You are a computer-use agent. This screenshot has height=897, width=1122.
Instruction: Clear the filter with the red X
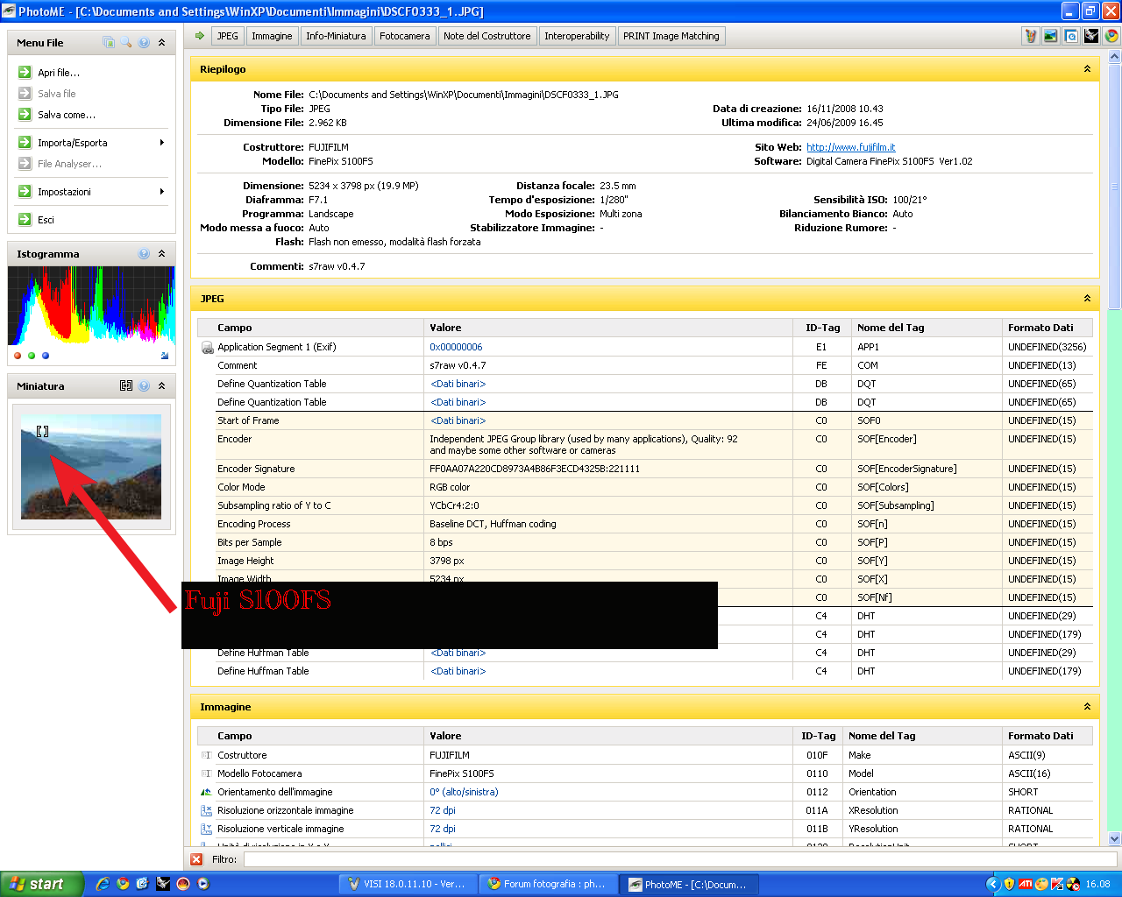196,859
